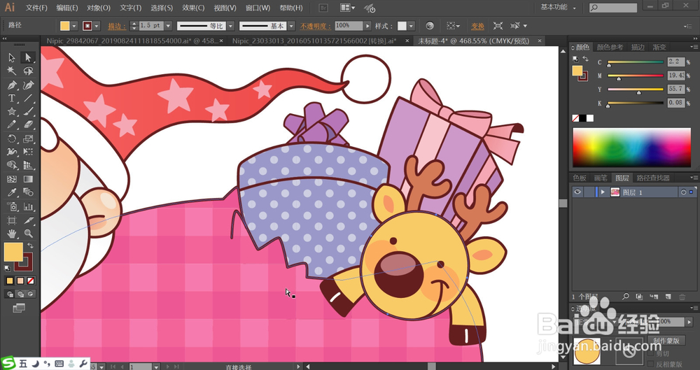Image resolution: width=700 pixels, height=370 pixels.
Task: Select the Paintbrush tool
Action: coord(28,112)
